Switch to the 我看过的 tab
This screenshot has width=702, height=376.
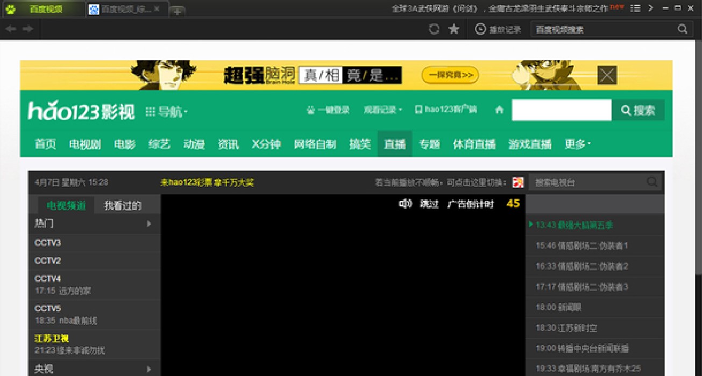click(x=123, y=205)
